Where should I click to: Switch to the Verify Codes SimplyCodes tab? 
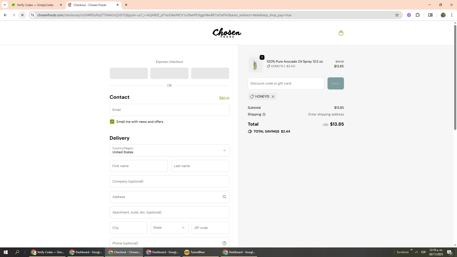(x=35, y=5)
